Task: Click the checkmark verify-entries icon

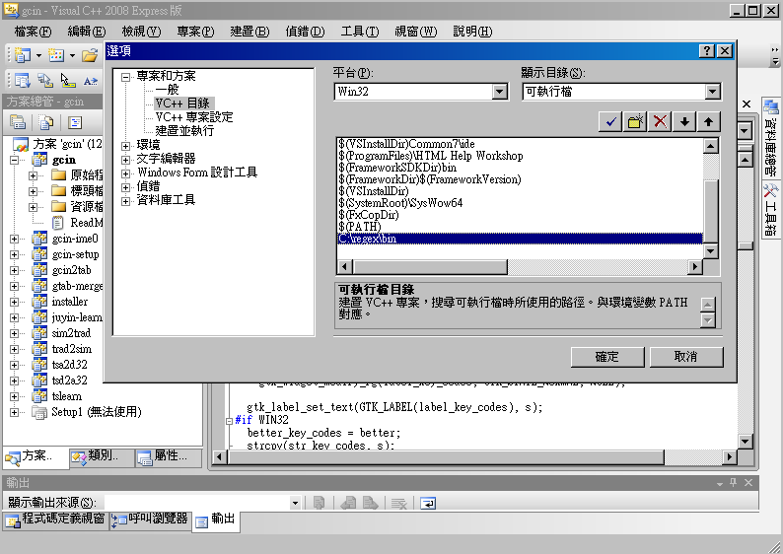Action: (x=611, y=121)
